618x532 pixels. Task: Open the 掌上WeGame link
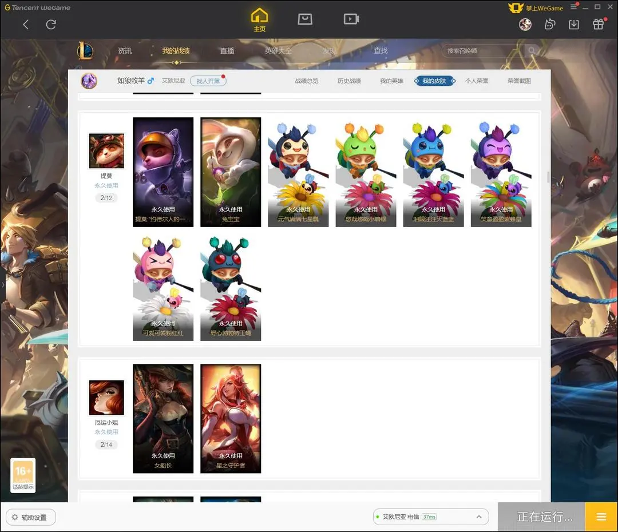536,8
